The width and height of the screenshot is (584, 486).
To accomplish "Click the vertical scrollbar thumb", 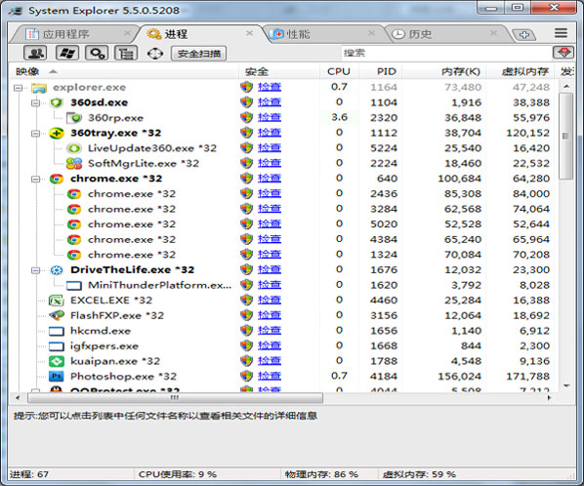I will [x=566, y=136].
